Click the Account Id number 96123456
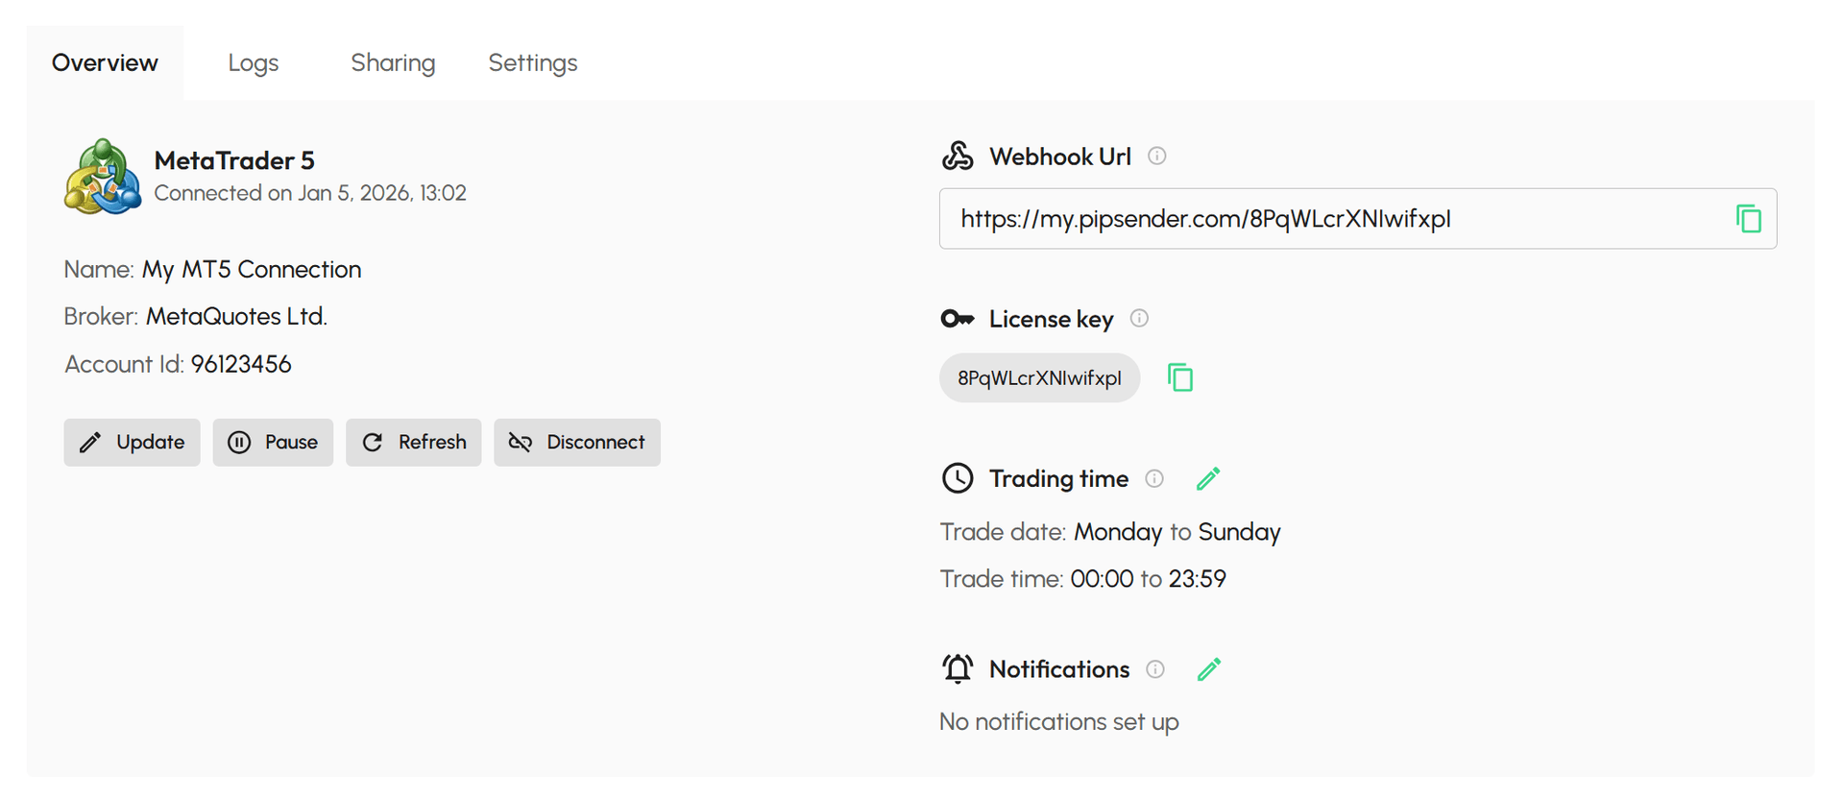The width and height of the screenshot is (1844, 799). 241,365
